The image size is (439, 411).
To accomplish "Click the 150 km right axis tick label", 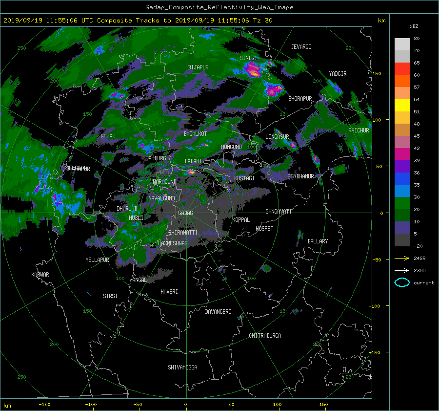I will coord(377,73).
